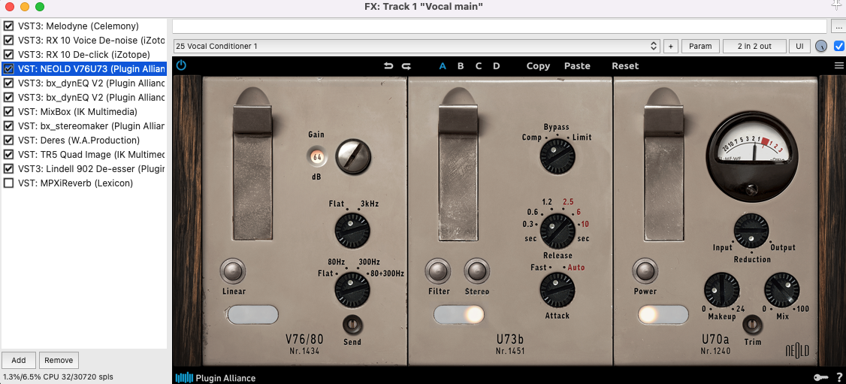Select preset slot A

[x=443, y=66]
